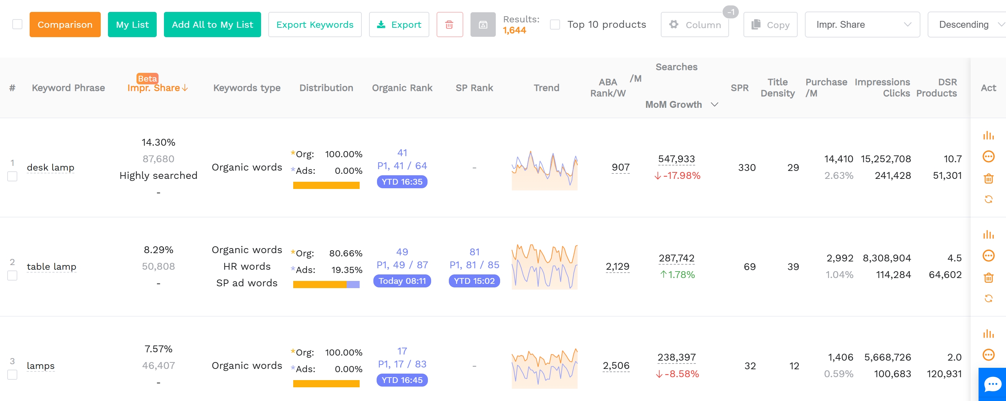The width and height of the screenshot is (1006, 401).
Task: Delete desk lamp row with trash icon
Action: click(x=988, y=178)
